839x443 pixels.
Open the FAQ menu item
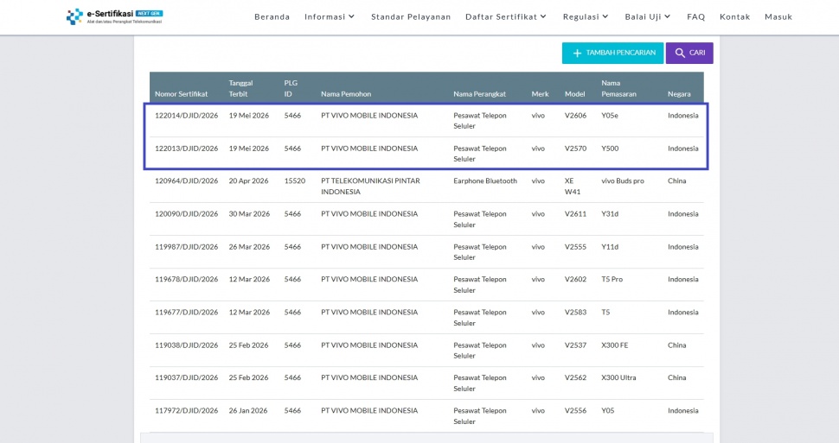[695, 16]
